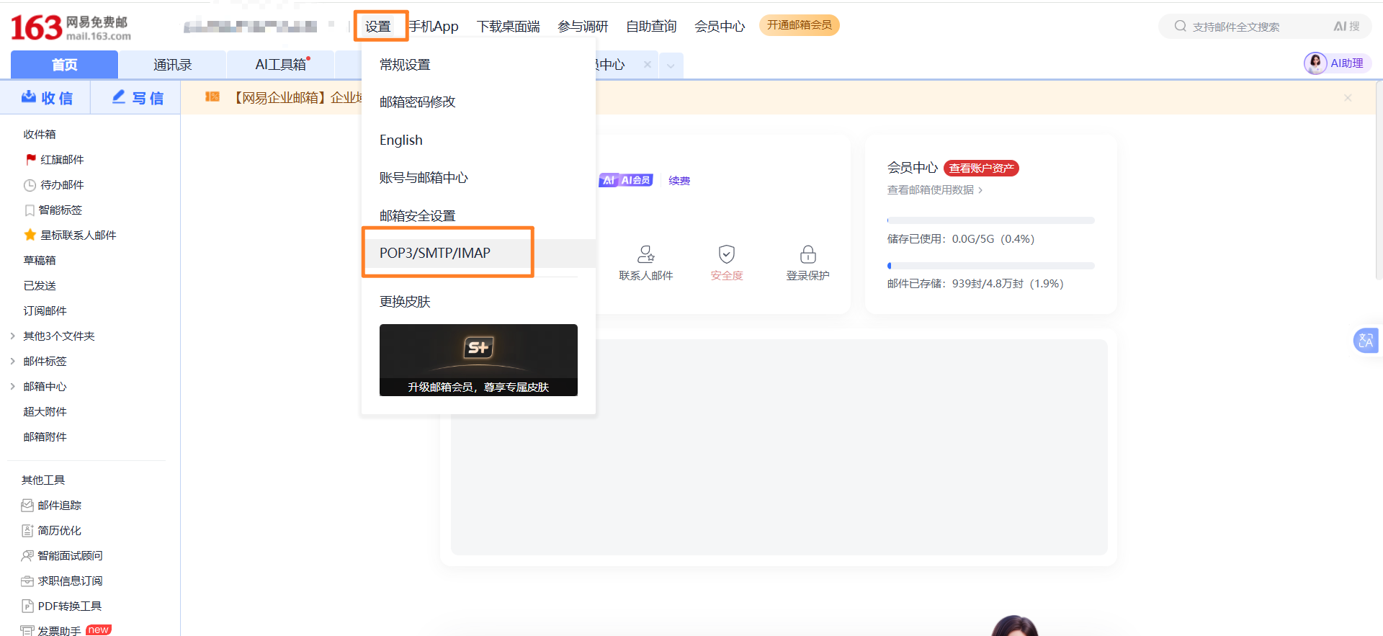
Task: Click the enterprise mail banner icon
Action: click(x=212, y=97)
